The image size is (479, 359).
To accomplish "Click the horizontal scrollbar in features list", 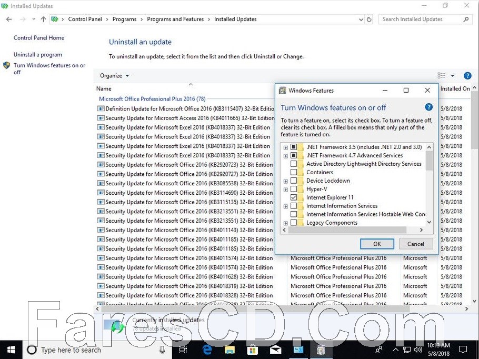I will pyautogui.click(x=347, y=230).
